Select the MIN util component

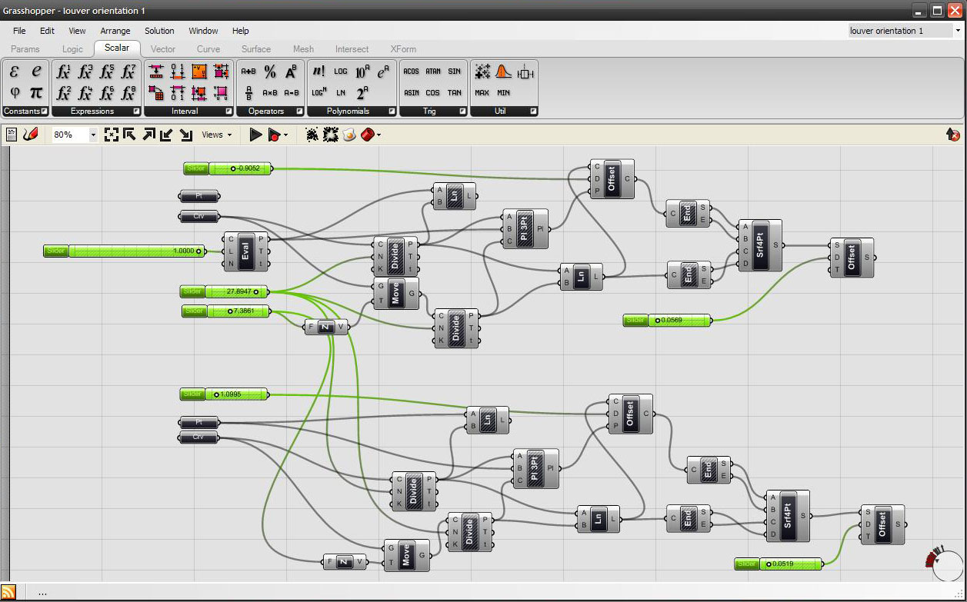[504, 93]
